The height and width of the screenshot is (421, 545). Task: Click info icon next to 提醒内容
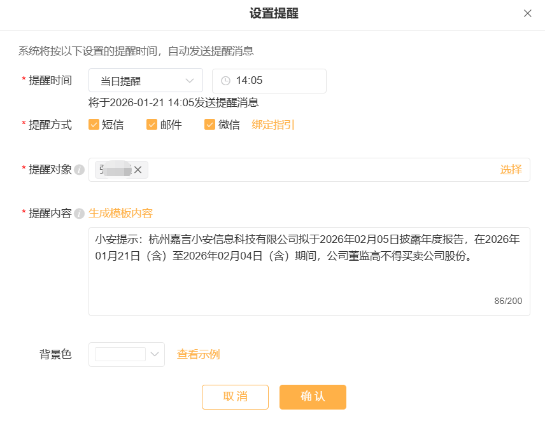click(x=79, y=214)
